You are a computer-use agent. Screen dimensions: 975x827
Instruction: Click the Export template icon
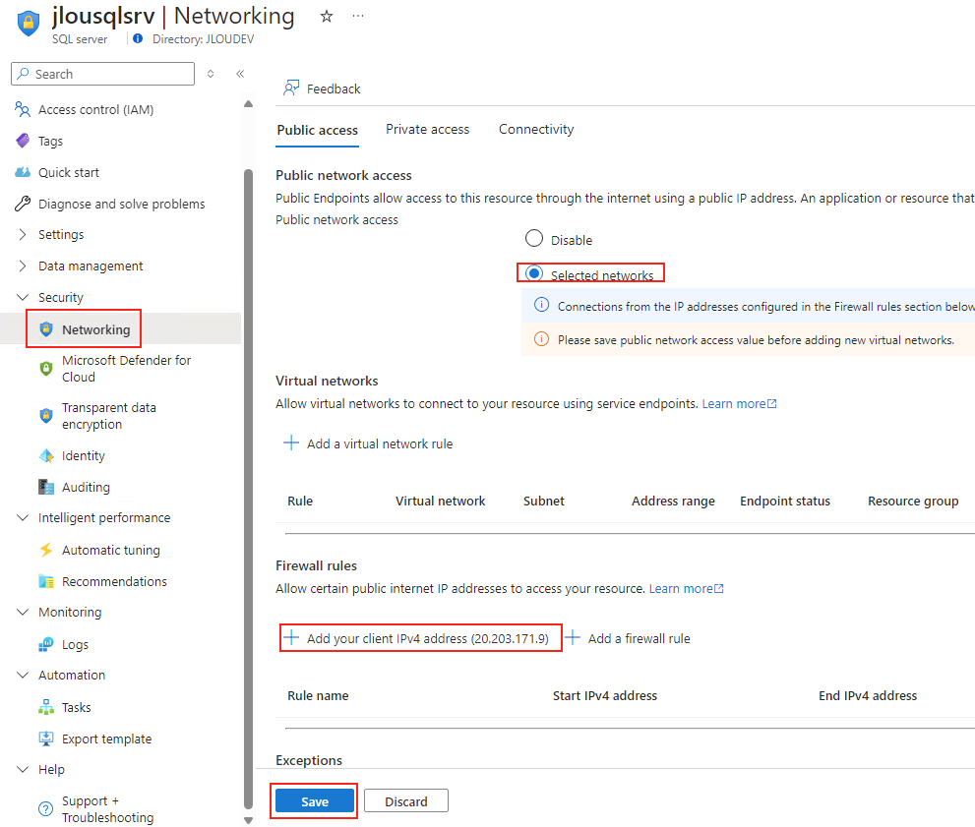[x=46, y=738]
